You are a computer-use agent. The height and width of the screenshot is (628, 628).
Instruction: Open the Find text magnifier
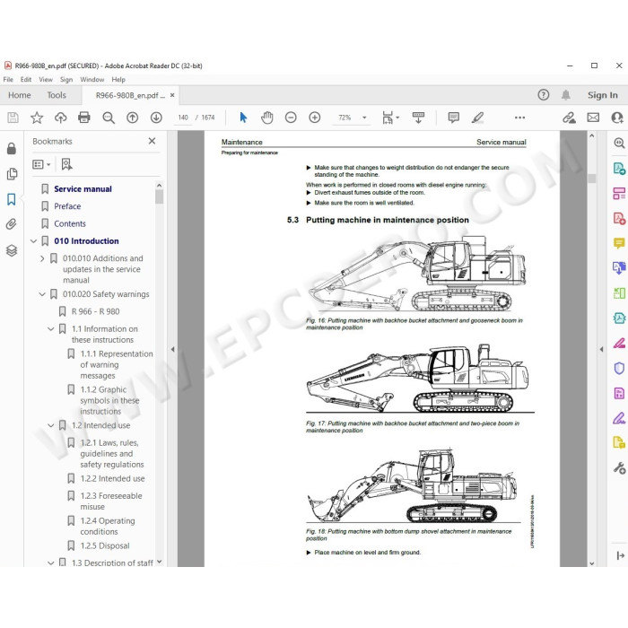pyautogui.click(x=109, y=118)
